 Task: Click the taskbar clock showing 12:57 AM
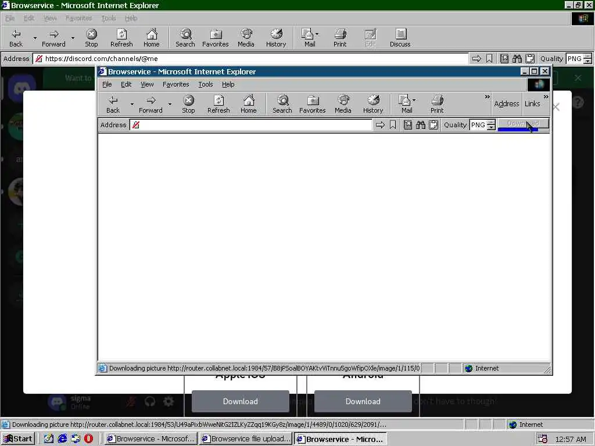pyautogui.click(x=571, y=439)
